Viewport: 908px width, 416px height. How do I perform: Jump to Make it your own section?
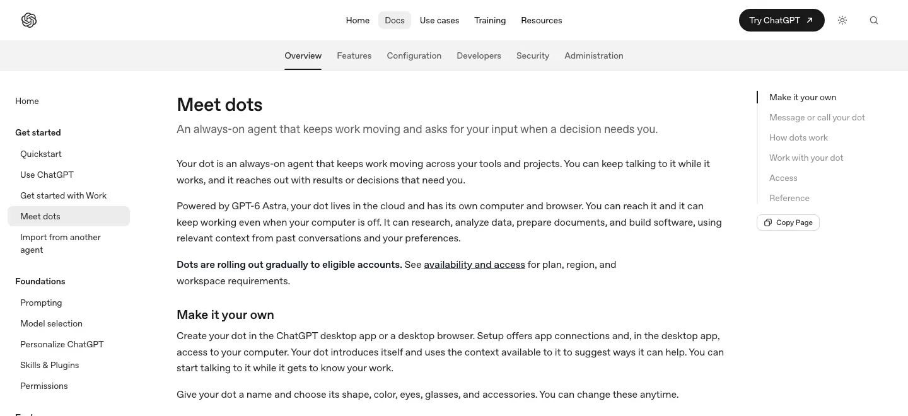803,97
